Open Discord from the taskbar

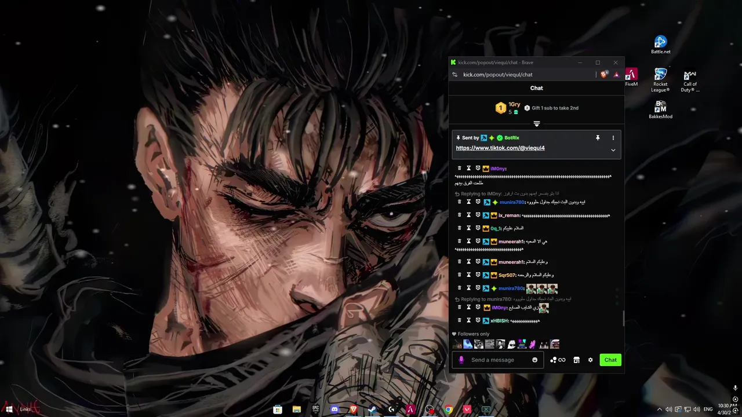[x=334, y=409]
